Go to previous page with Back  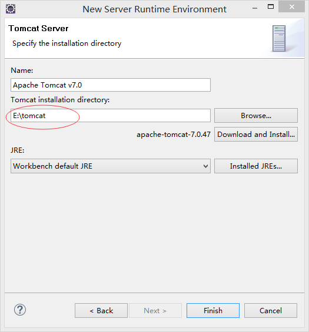[101, 311]
